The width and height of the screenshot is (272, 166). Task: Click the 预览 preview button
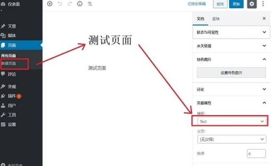[220, 4]
